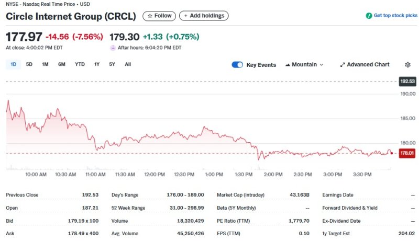
Task: Switch to the 5D time range
Action: [29, 64]
